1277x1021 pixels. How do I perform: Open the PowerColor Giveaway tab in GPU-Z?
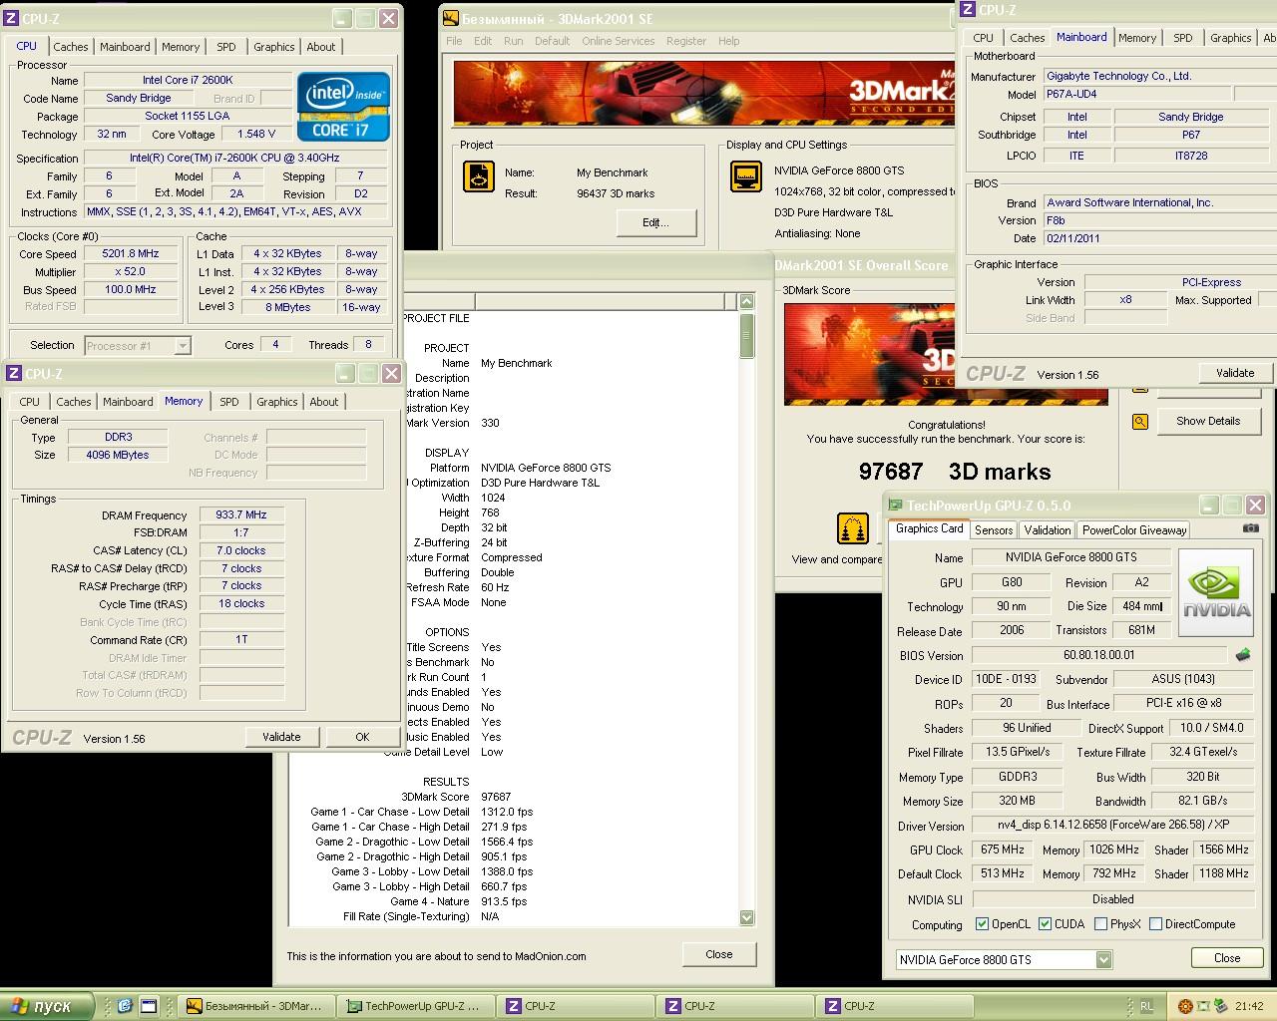click(x=1134, y=530)
